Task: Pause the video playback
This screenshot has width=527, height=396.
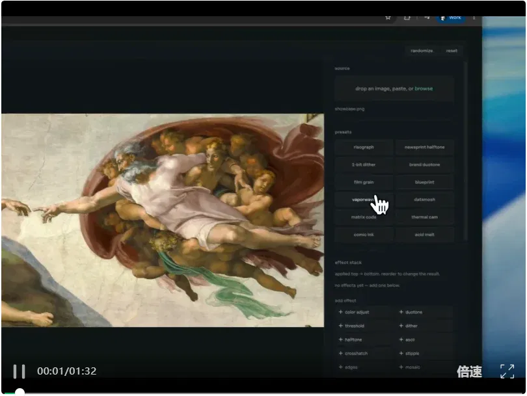Action: (x=19, y=371)
